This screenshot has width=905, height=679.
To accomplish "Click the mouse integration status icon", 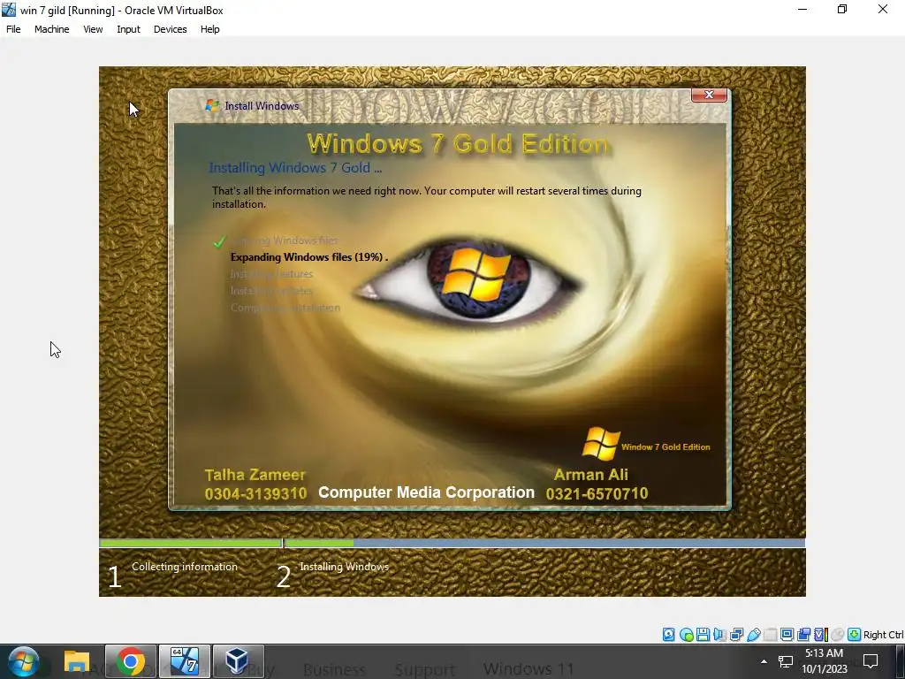I will point(837,635).
